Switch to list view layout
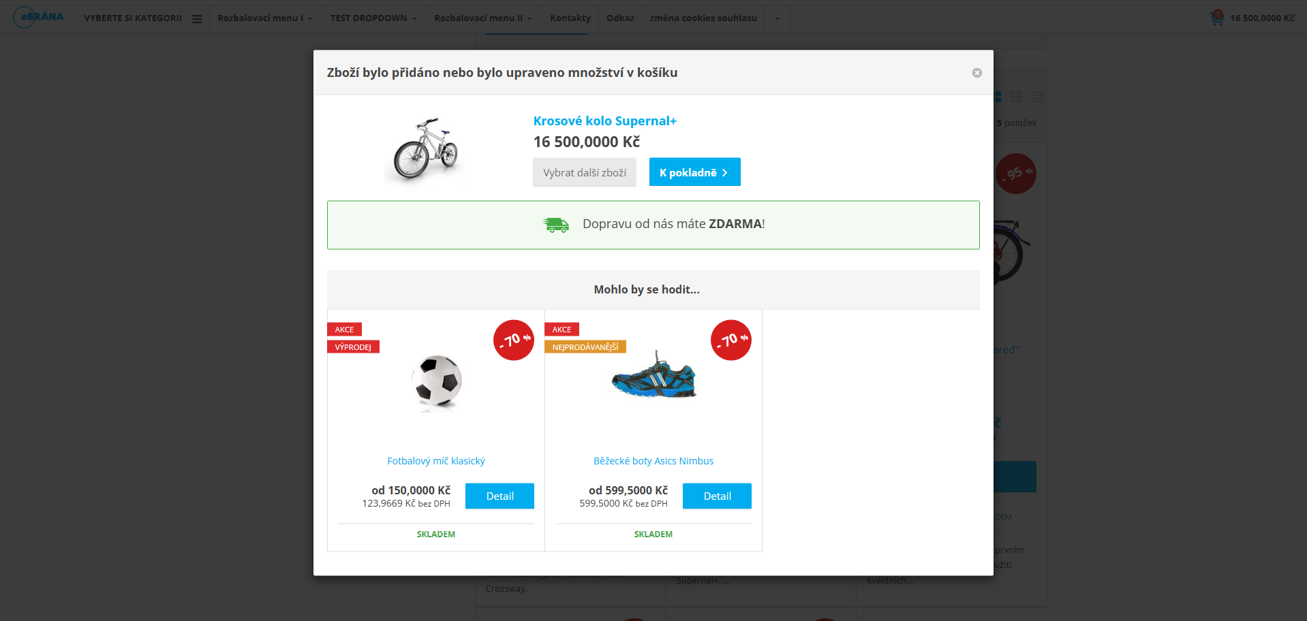The image size is (1307, 621). [x=1016, y=97]
